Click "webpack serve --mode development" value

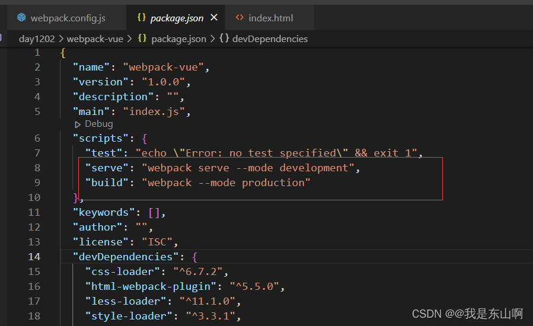pyautogui.click(x=248, y=168)
